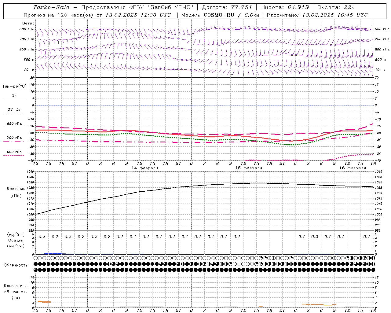
Task: Click the 'Облачность' cloud cover label
Action: (x=16, y=265)
